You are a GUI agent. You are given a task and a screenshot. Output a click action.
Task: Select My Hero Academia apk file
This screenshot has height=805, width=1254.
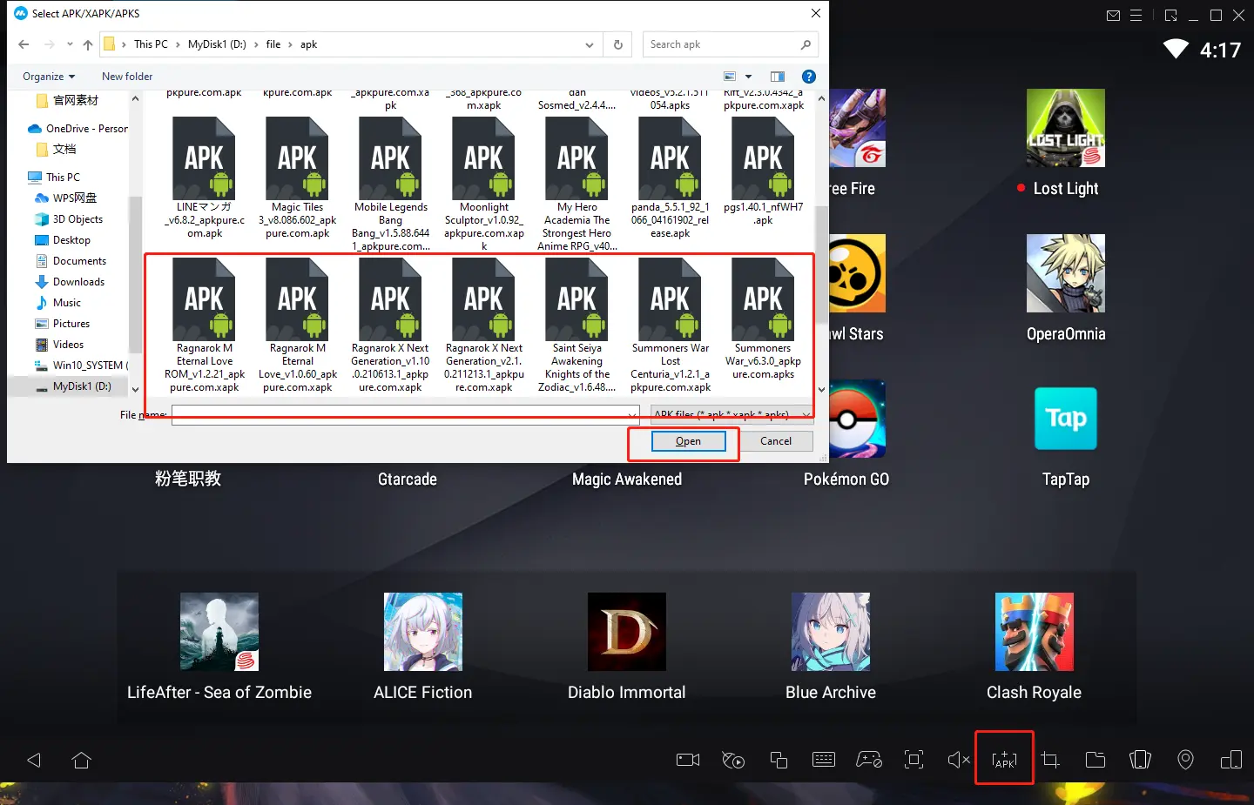pyautogui.click(x=577, y=184)
